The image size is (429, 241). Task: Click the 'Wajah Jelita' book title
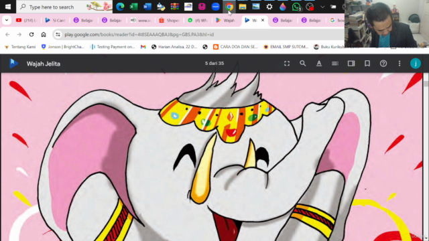(x=43, y=64)
